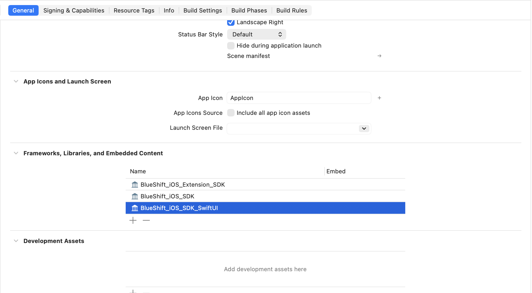
Task: Click BlueShift_iOS_SDK library icon
Action: click(x=135, y=196)
